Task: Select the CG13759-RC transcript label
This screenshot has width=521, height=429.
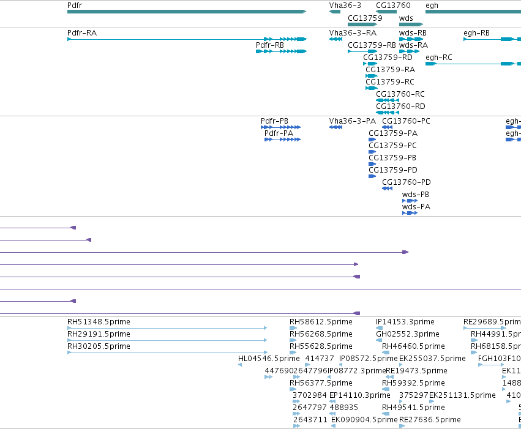Action: tap(390, 81)
